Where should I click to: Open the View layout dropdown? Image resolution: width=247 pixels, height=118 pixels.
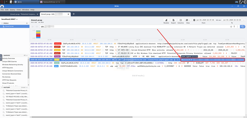188,20
